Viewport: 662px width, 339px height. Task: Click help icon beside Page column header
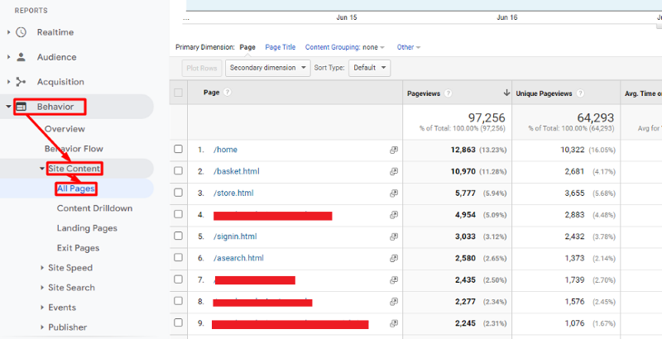tap(227, 92)
